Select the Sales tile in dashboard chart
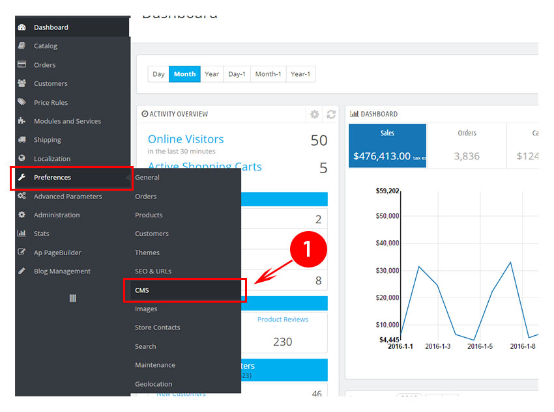This screenshot has height=412, width=554. pyautogui.click(x=387, y=146)
